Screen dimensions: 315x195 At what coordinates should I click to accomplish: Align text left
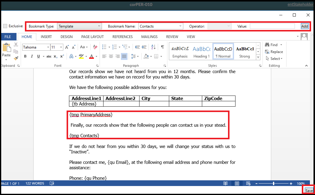104,56
